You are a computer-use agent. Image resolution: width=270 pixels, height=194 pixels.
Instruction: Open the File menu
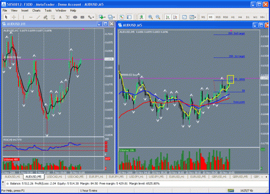coord(5,10)
